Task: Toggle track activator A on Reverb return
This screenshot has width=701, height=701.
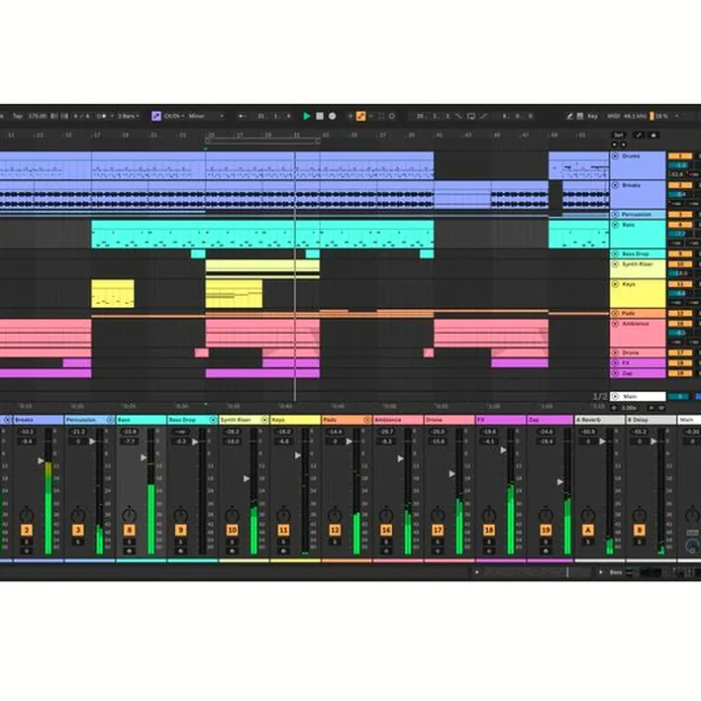Action: (588, 531)
